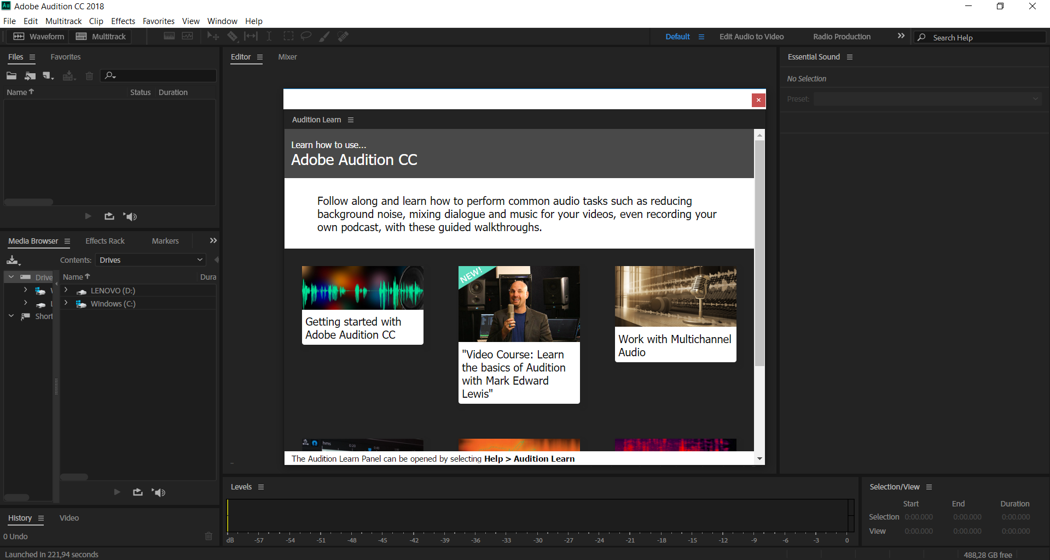The image size is (1050, 560).
Task: Show more workspaces next to Radio Production
Action: (x=901, y=36)
